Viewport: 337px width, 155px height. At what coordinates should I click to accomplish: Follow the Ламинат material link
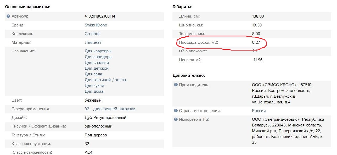[93, 42]
